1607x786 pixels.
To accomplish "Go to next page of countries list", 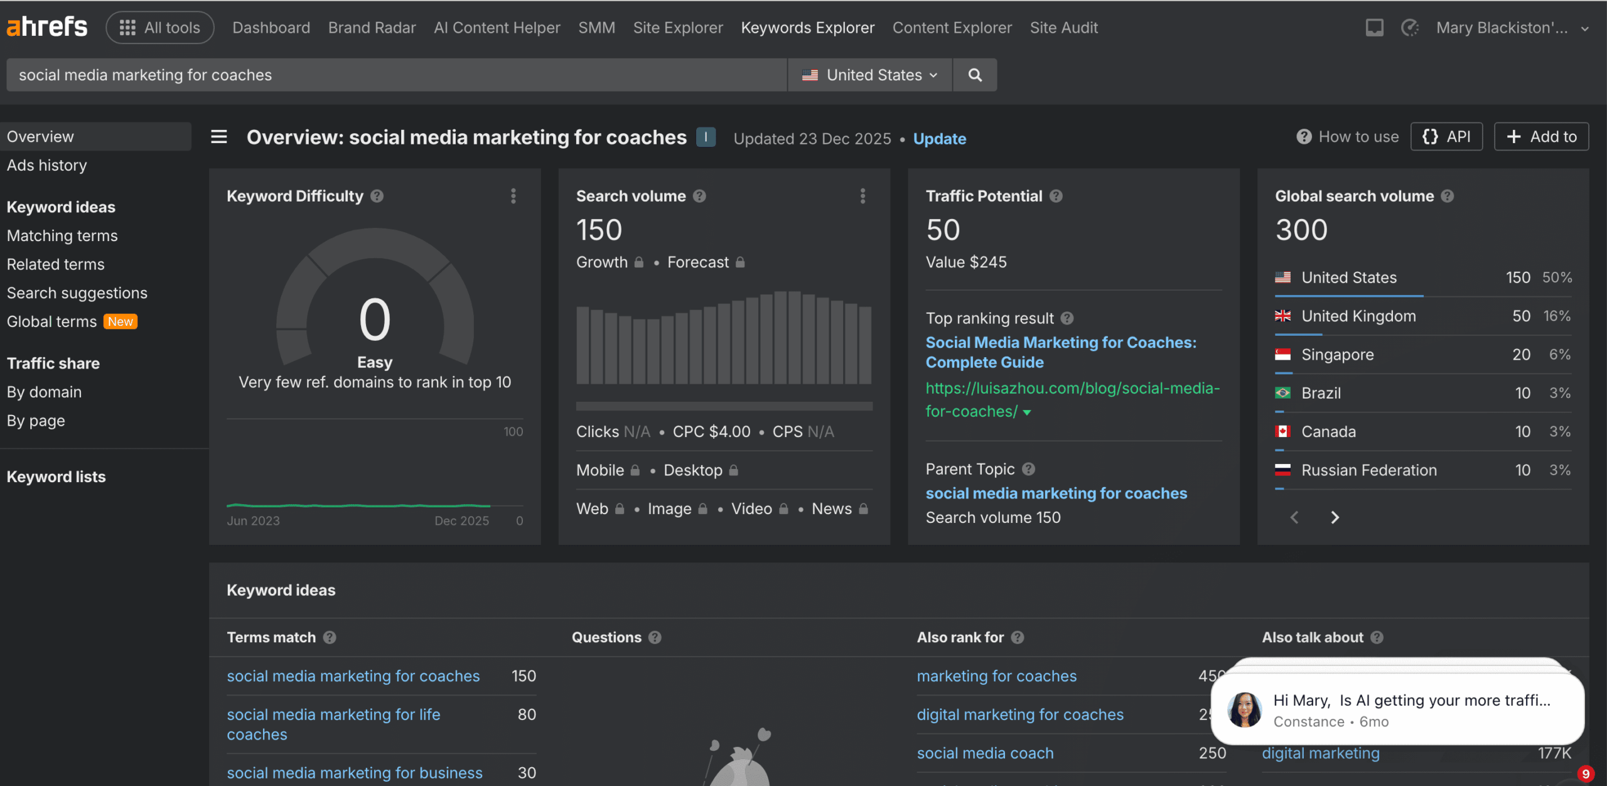I will pos(1335,517).
